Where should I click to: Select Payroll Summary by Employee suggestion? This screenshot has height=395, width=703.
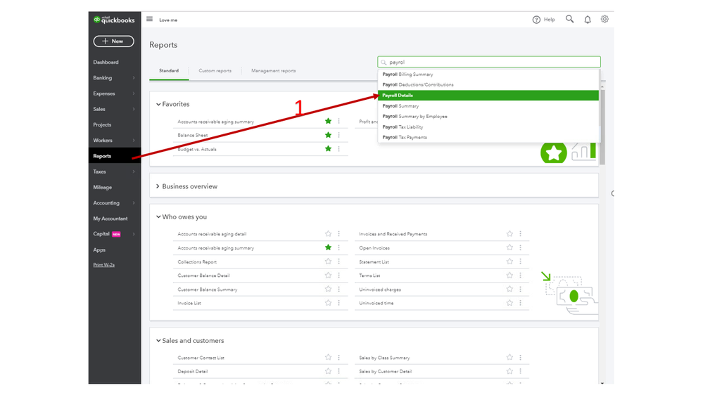(x=488, y=117)
